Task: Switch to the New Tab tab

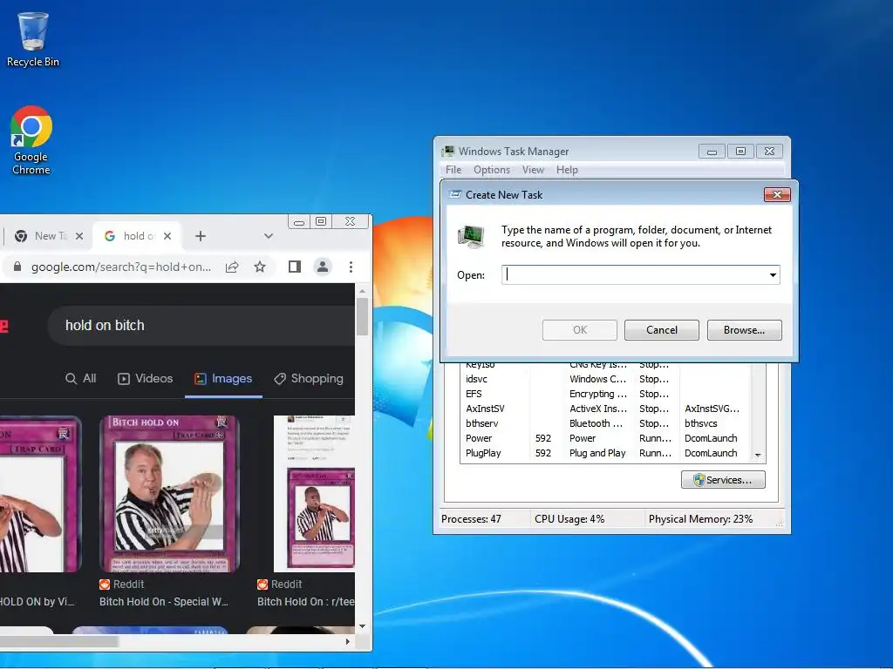Action: coord(49,236)
